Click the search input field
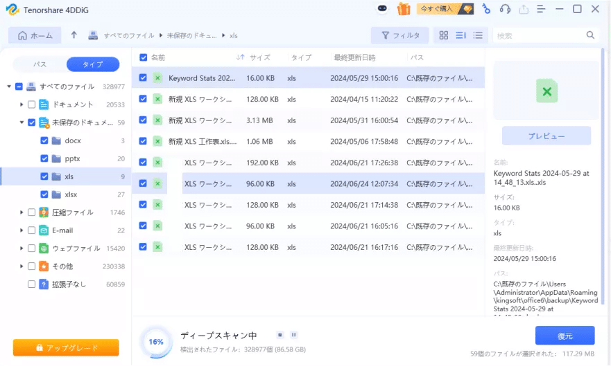Image resolution: width=611 pixels, height=366 pixels. (540, 35)
